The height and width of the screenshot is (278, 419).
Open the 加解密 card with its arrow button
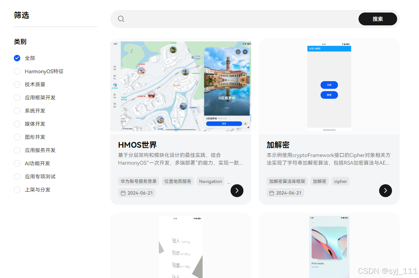(386, 191)
